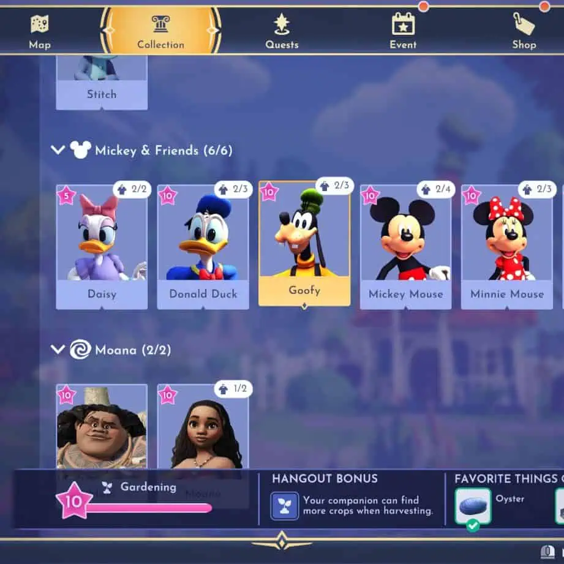Go to the Event tab
Screen dimensions: 564x564
tap(403, 31)
